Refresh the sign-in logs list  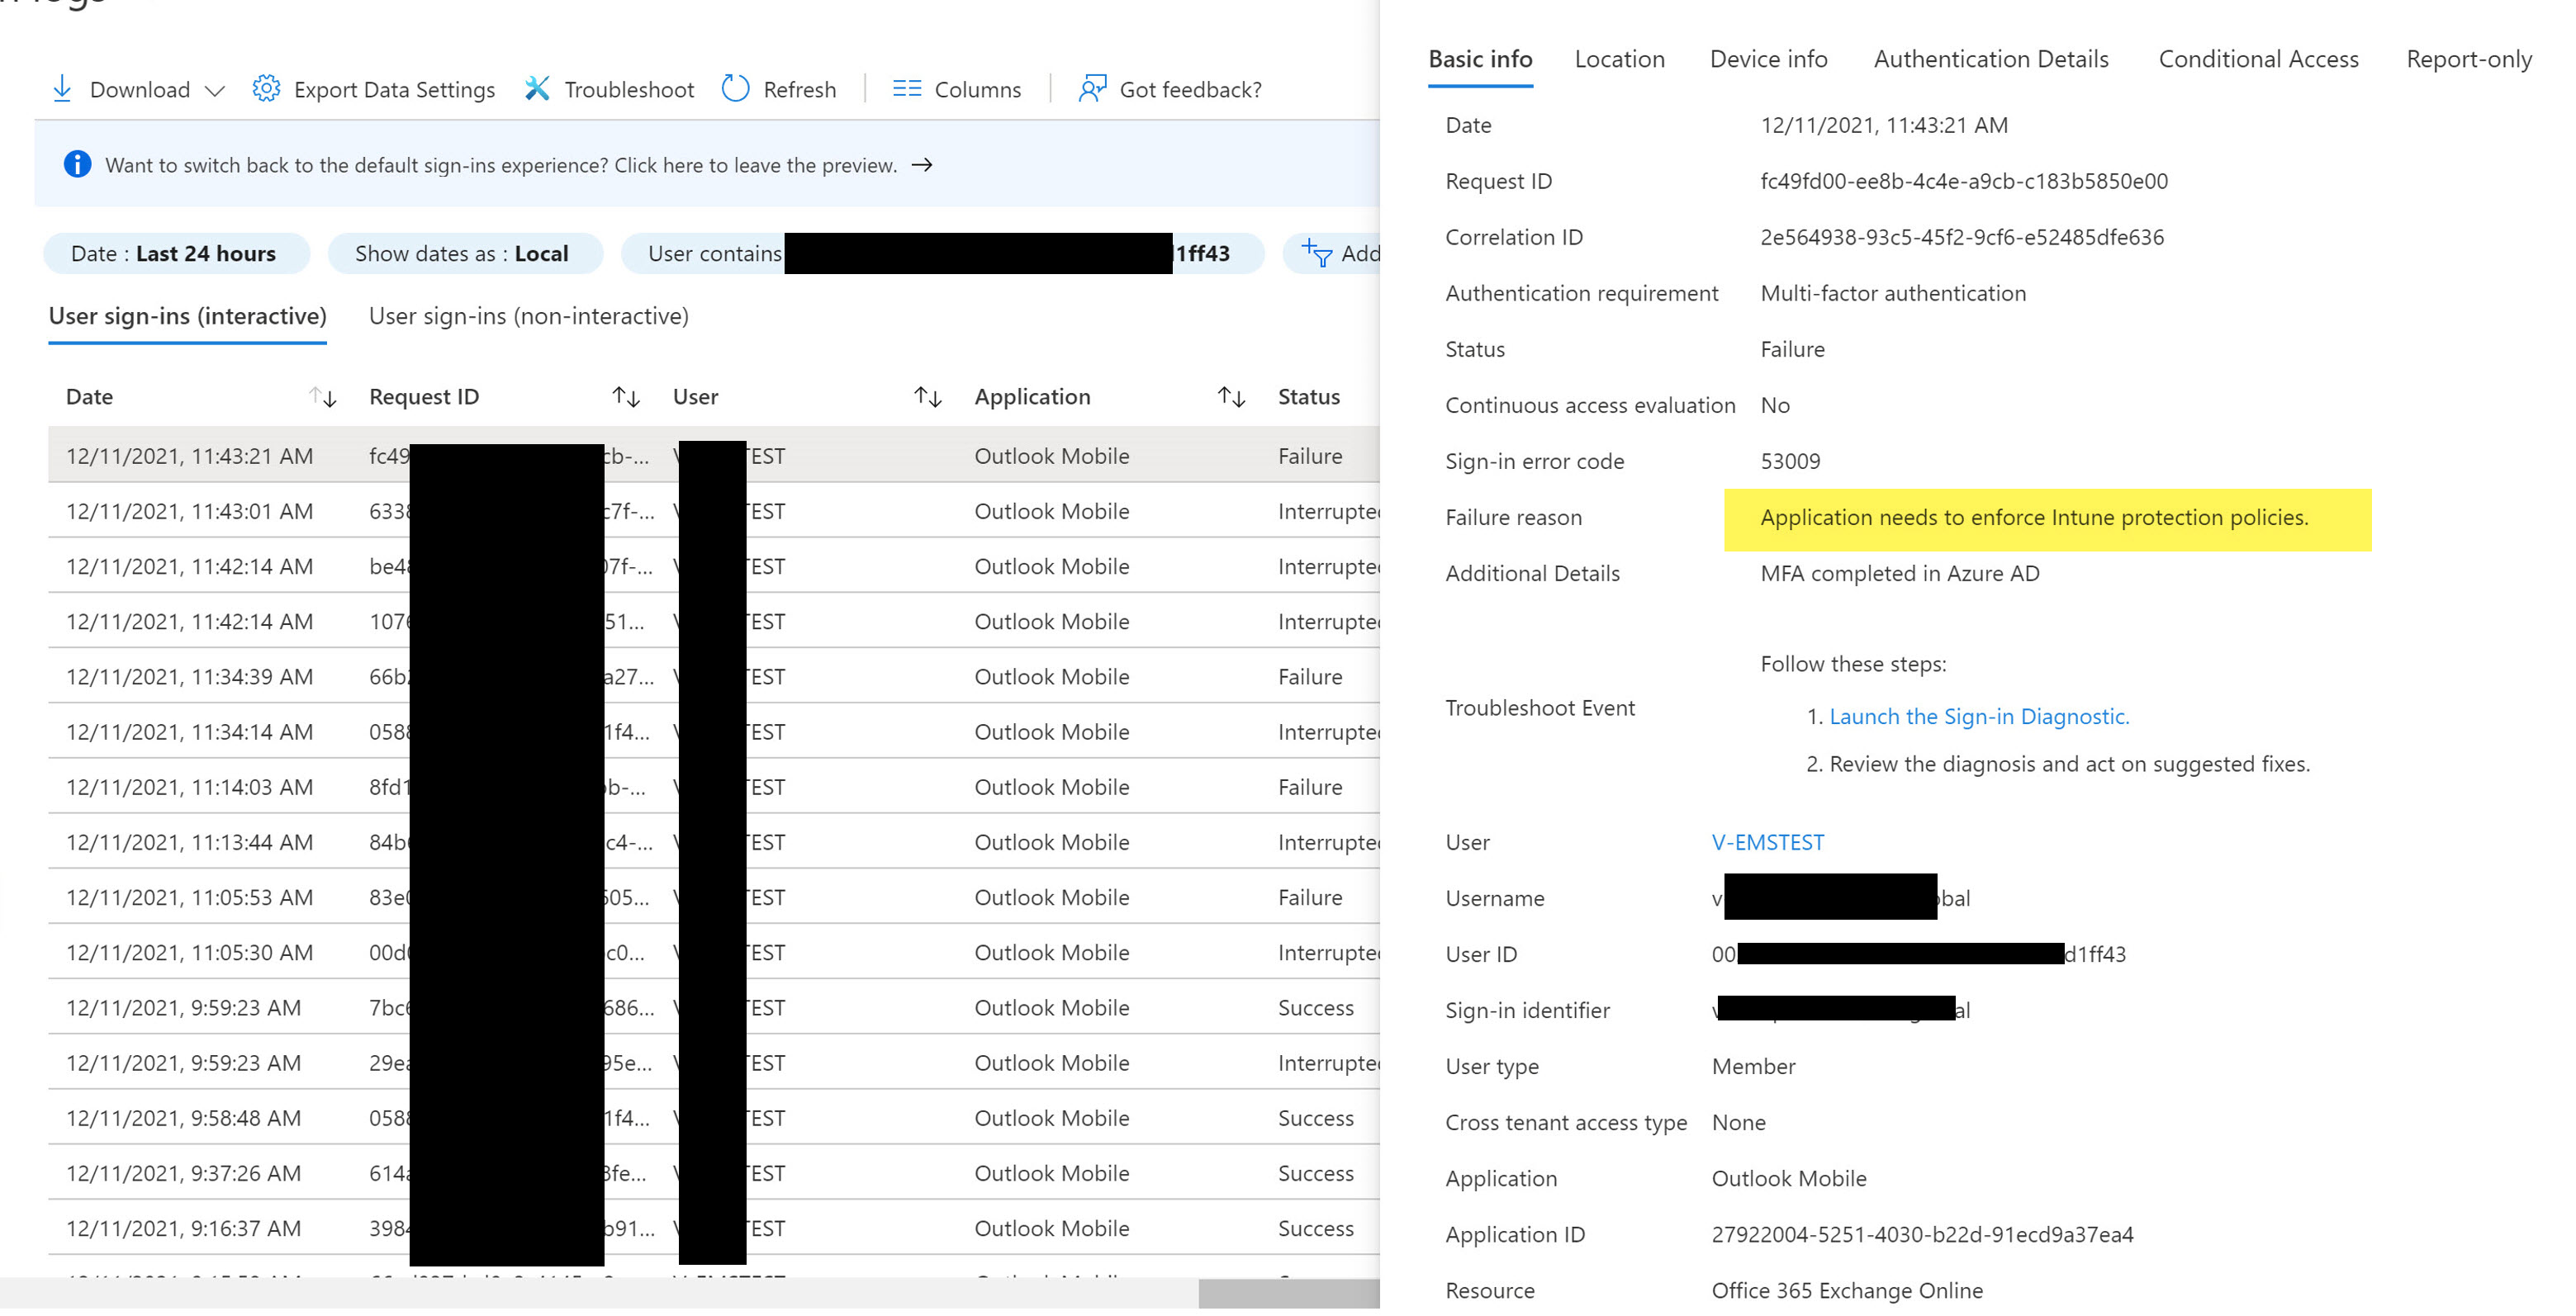click(735, 89)
